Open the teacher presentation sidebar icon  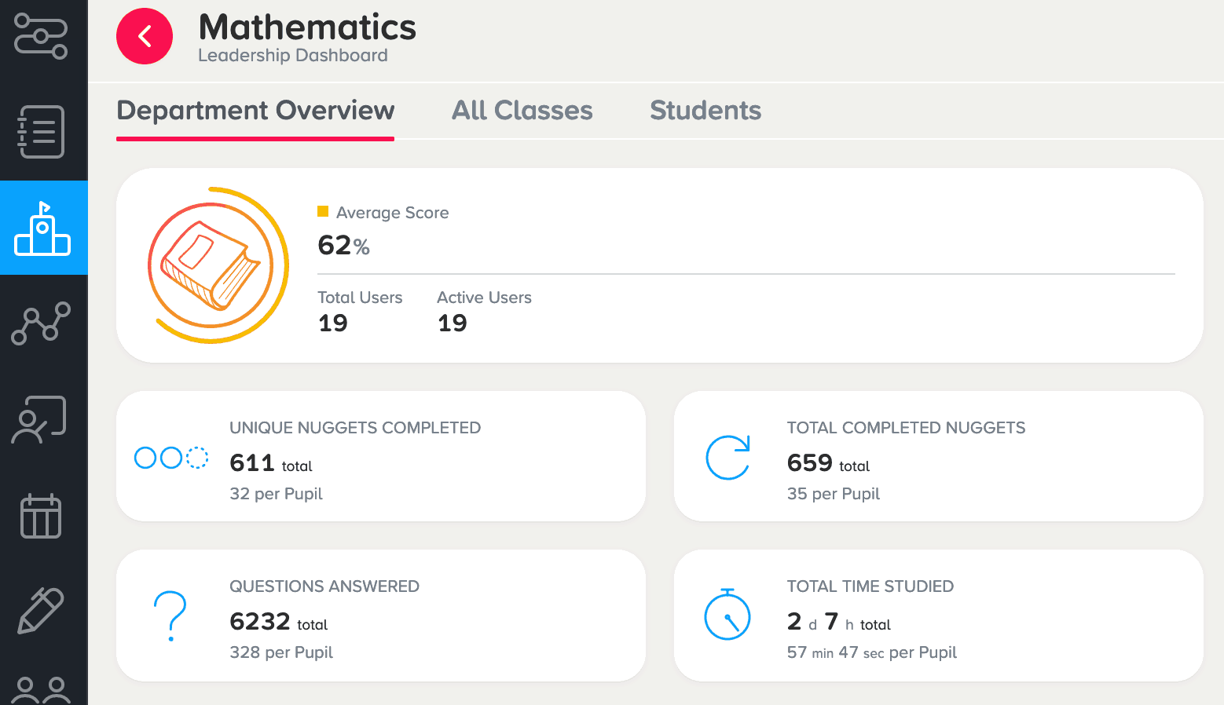[39, 420]
